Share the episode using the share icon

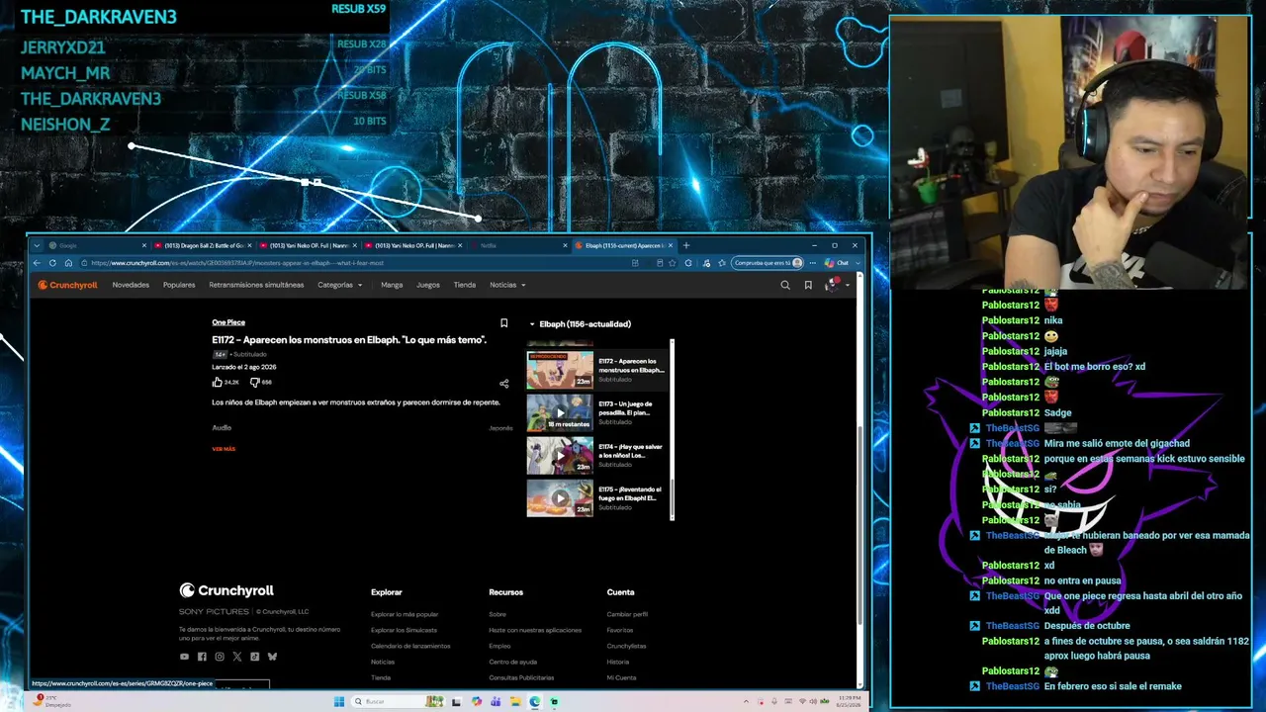point(503,384)
